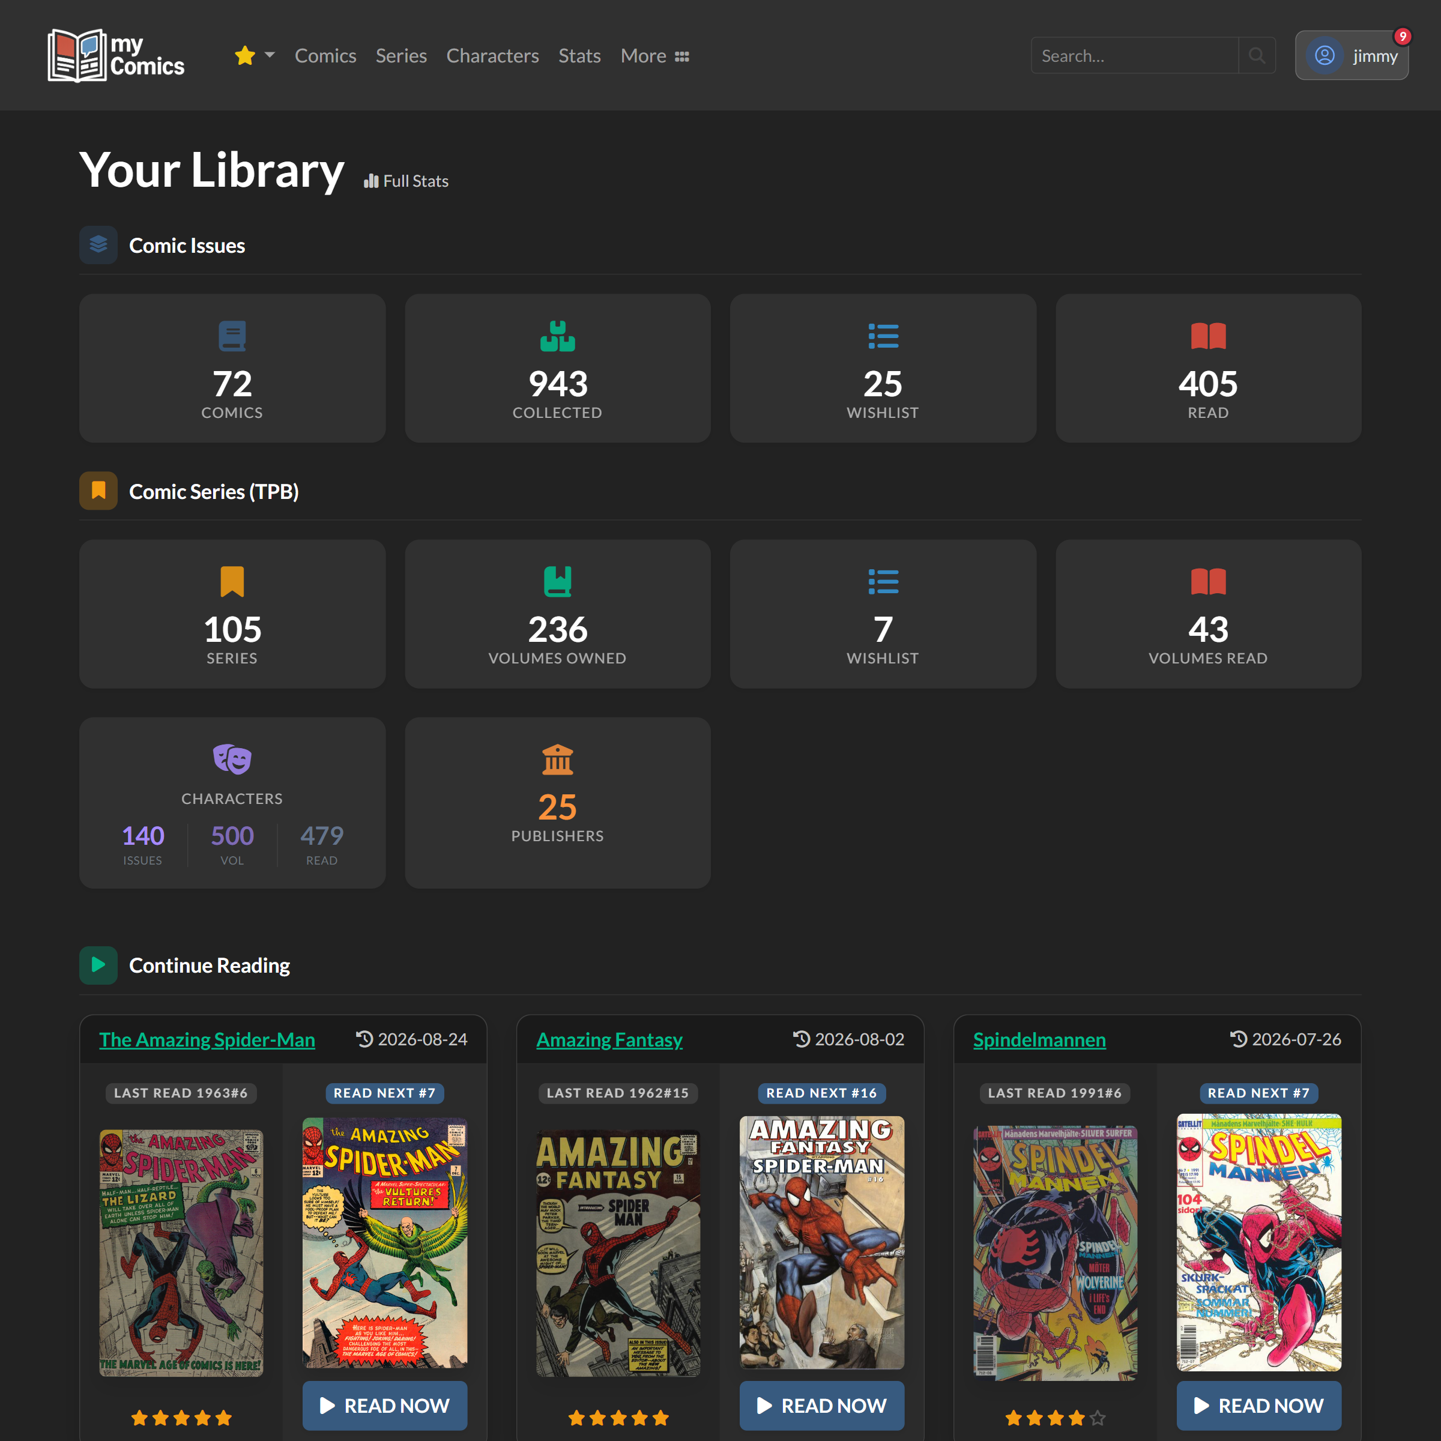The height and width of the screenshot is (1441, 1441).
Task: Open the Comic Issues Wishlist 25 card
Action: [883, 367]
